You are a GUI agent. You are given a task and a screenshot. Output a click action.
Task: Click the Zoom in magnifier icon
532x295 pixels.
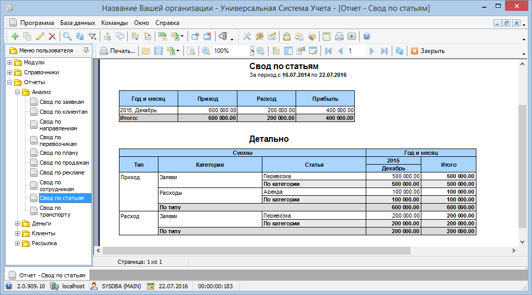[206, 51]
